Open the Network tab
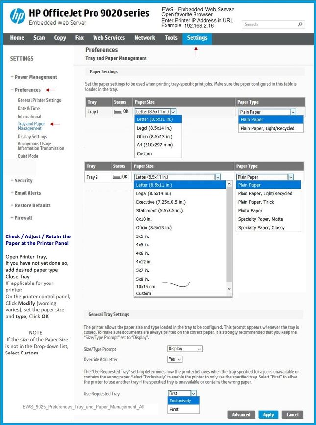The image size is (316, 425). click(145, 38)
